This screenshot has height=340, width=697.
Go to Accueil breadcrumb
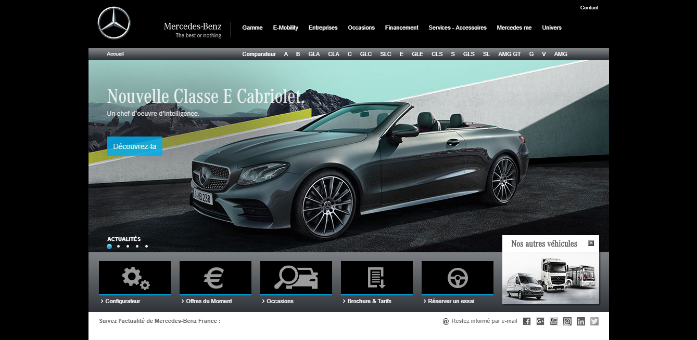click(x=116, y=54)
